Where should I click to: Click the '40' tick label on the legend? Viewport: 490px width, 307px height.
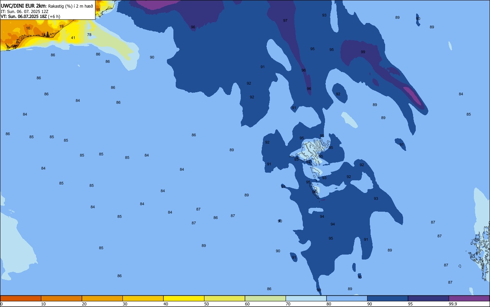coord(166,304)
